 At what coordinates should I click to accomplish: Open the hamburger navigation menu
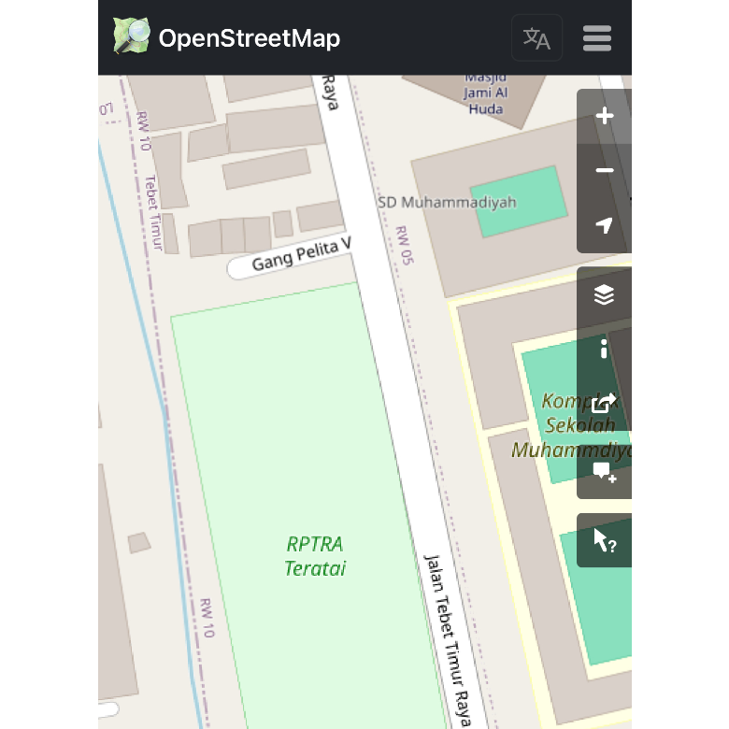(596, 38)
